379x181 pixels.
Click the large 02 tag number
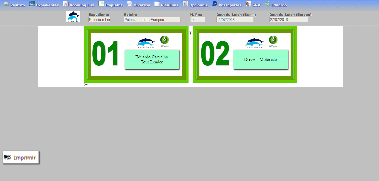coord(215,54)
